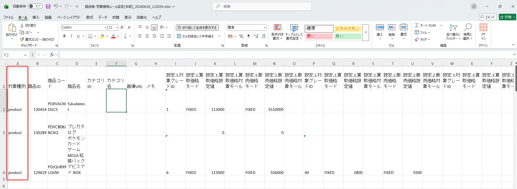Click the オート SUM button
Image resolution: width=517 pixels, height=189 pixels.
[x=426, y=25]
